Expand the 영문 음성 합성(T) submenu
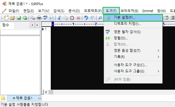 click(x=133, y=51)
